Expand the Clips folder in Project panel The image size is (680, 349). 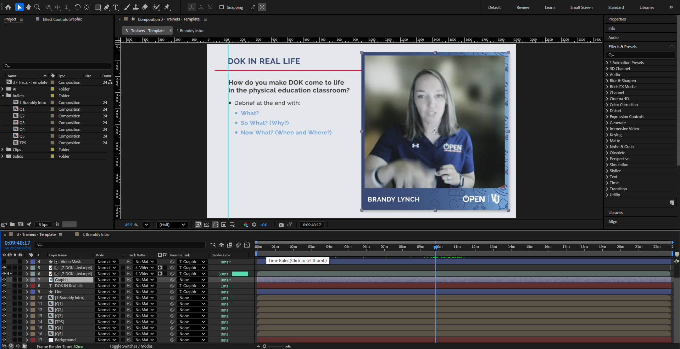pyautogui.click(x=3, y=150)
